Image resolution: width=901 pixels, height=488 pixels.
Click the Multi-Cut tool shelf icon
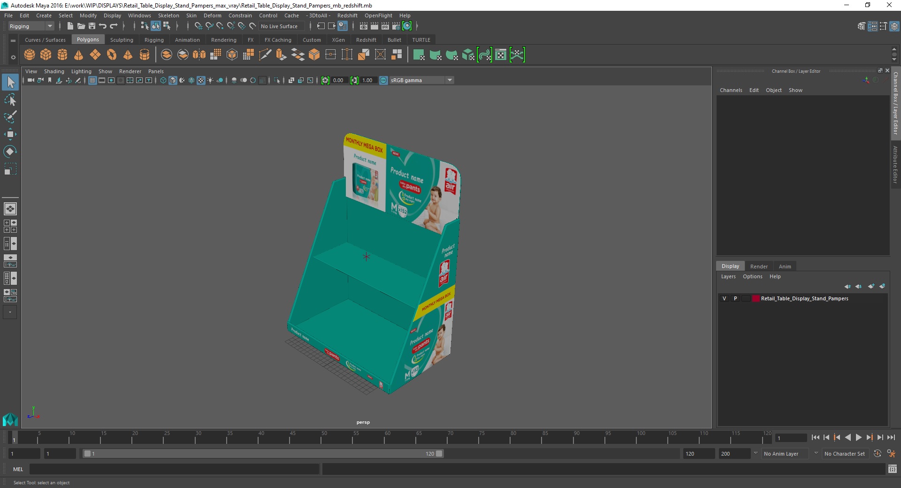[265, 55]
